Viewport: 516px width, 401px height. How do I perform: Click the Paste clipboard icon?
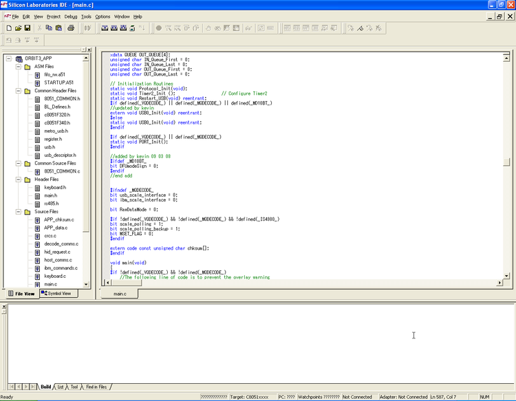[x=59, y=28]
